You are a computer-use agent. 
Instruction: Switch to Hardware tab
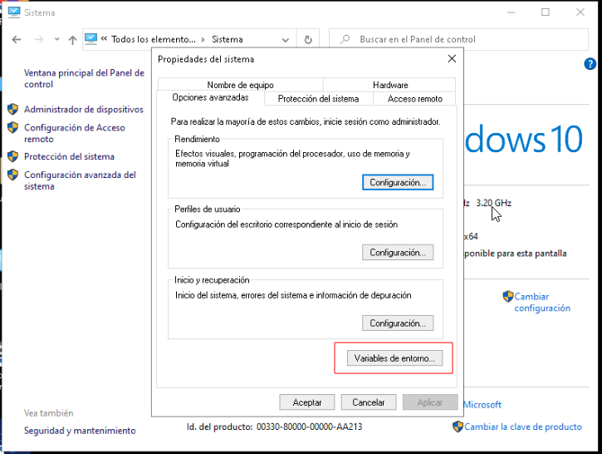pos(390,85)
